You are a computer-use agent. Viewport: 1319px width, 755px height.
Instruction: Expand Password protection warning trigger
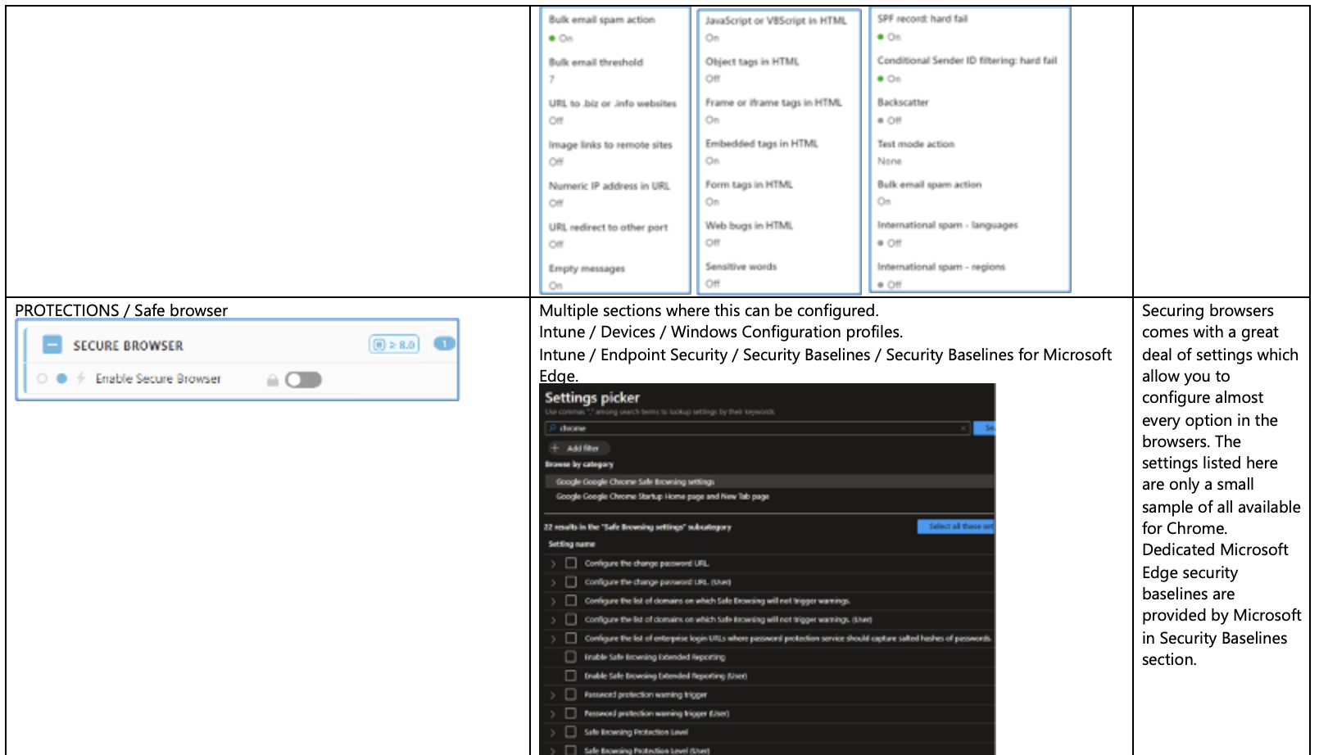point(554,695)
